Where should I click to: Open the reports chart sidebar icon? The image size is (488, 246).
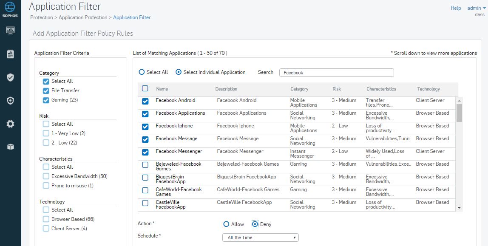pos(10,54)
